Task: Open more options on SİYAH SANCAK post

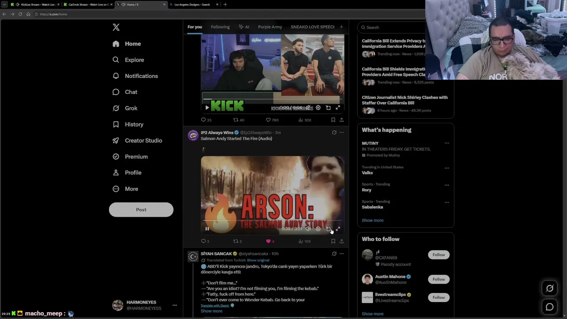Action: (x=342, y=254)
